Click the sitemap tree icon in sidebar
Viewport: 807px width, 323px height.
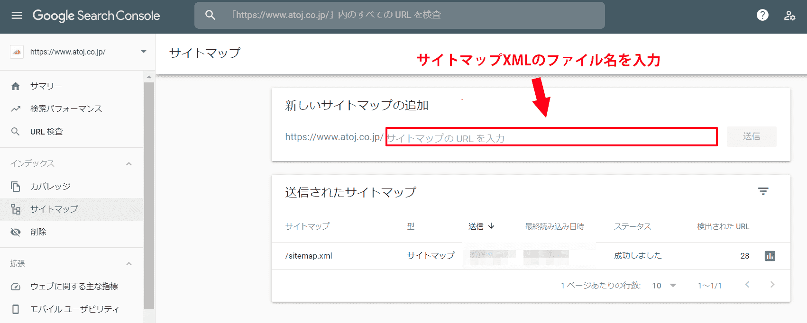click(16, 209)
